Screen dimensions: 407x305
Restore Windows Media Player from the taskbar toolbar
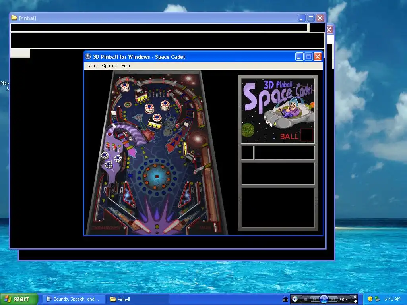pos(355,302)
